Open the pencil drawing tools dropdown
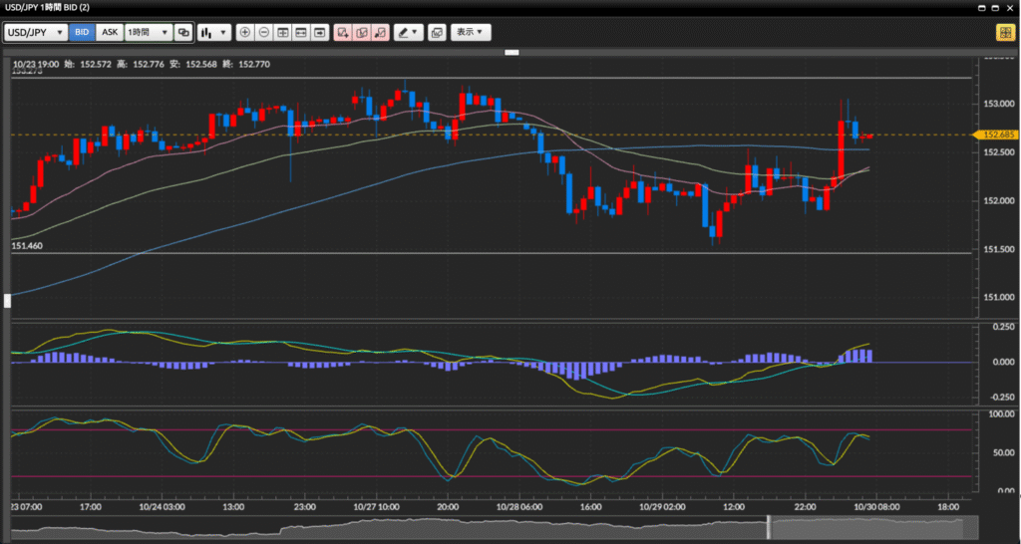 tap(409, 32)
